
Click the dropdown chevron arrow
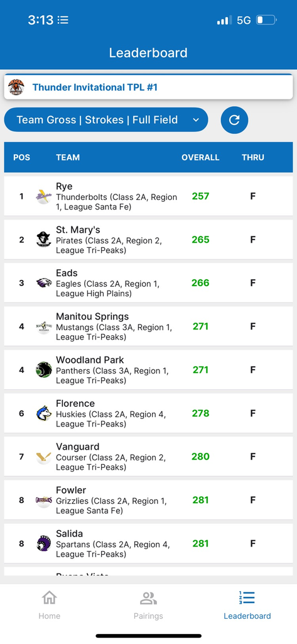click(196, 120)
